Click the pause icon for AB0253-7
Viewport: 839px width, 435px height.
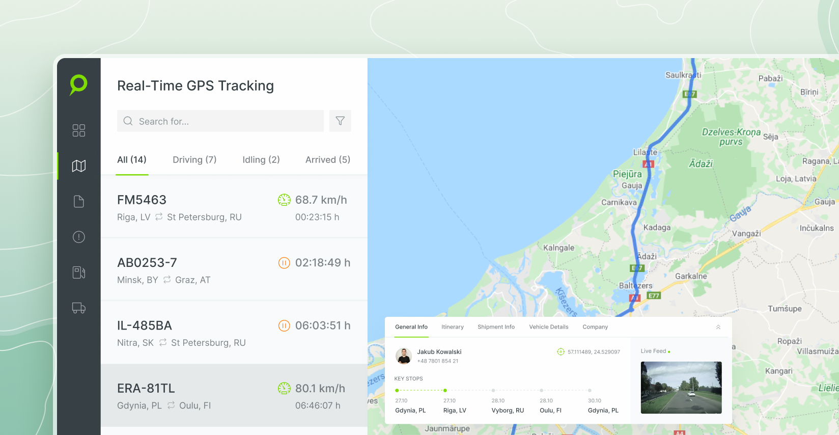pyautogui.click(x=284, y=263)
